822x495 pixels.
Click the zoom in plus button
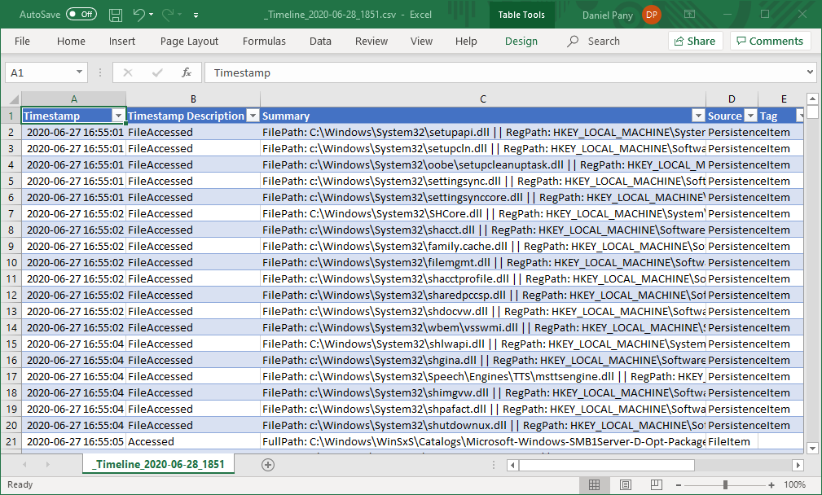(771, 485)
